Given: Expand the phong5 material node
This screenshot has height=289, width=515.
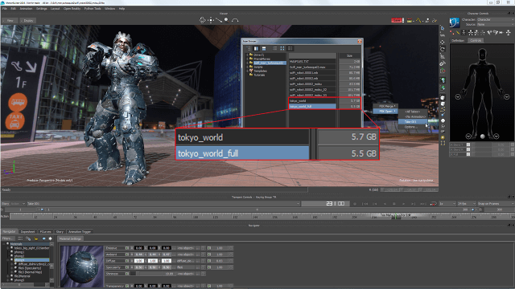Looking at the screenshot, I should [8, 280].
